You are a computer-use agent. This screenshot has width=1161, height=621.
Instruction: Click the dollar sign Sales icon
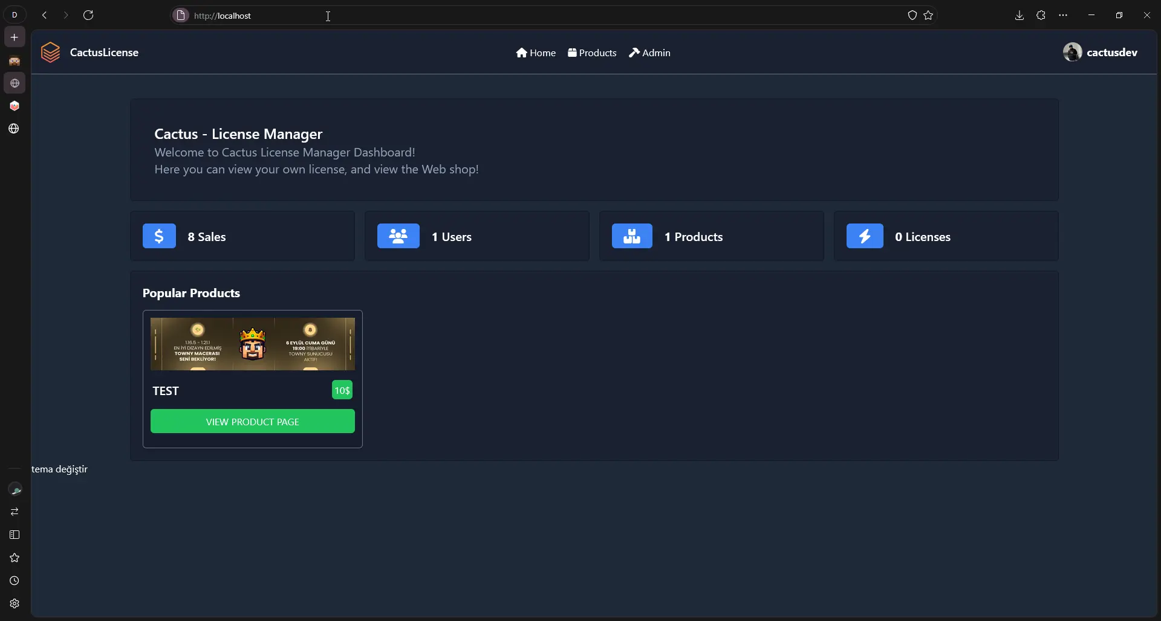(159, 236)
